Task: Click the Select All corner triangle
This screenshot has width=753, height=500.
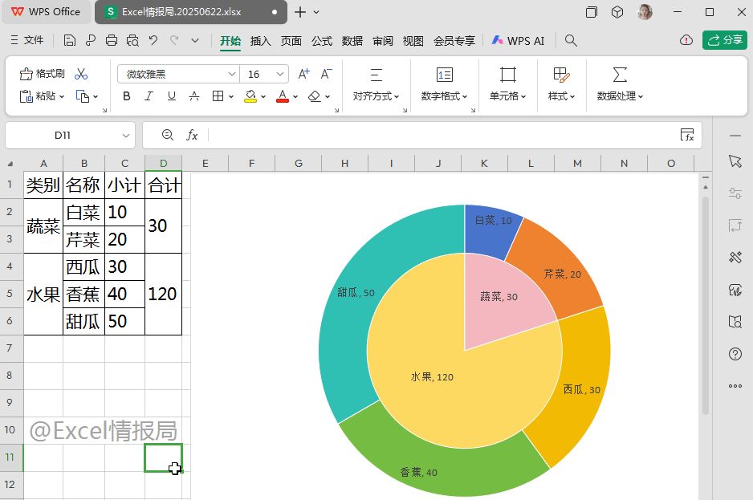Action: pyautogui.click(x=10, y=163)
